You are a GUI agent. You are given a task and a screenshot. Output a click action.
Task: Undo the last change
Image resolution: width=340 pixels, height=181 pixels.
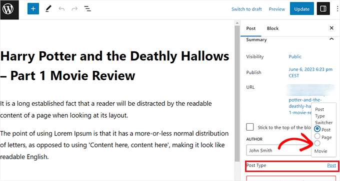tap(61, 9)
